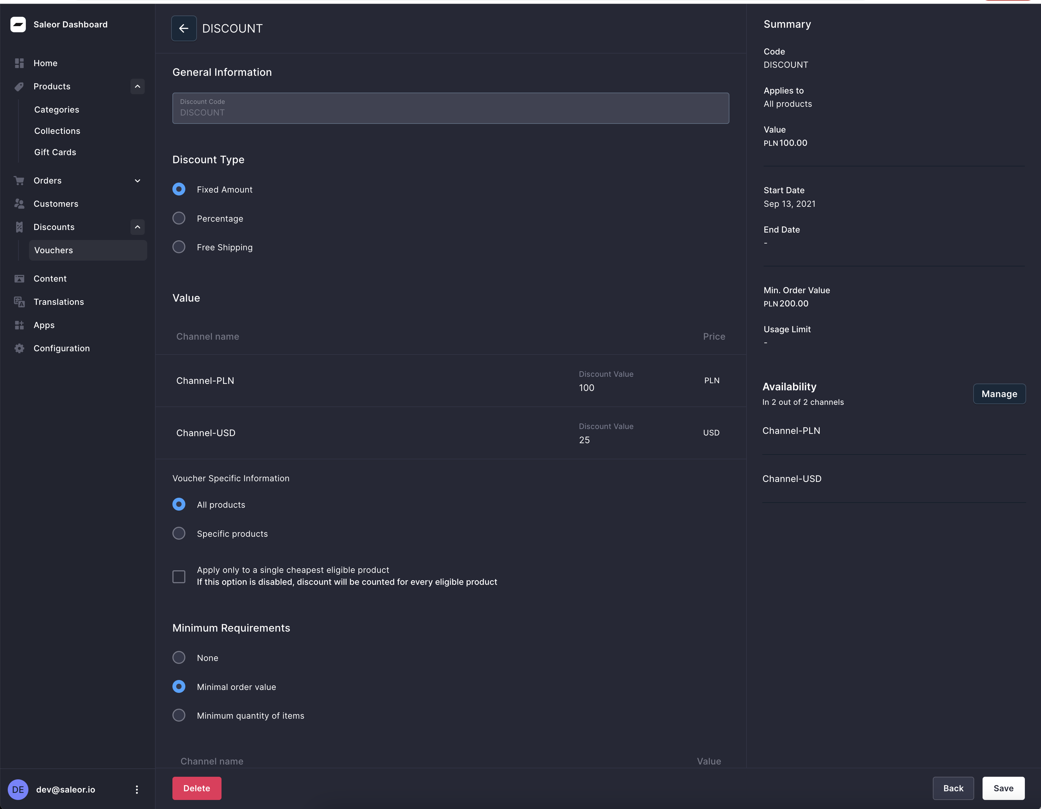
Task: Collapse the Discounts section chevron
Action: [x=137, y=227]
